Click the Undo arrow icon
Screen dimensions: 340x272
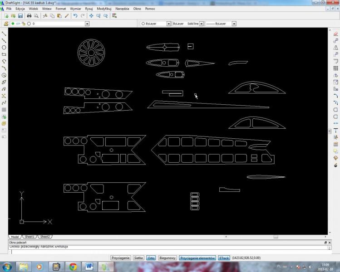[x=75, y=16]
